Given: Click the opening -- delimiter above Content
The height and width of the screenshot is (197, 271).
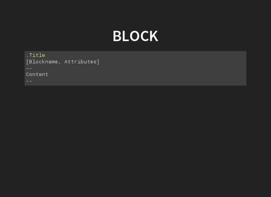Looking at the screenshot, I should (x=29, y=68).
